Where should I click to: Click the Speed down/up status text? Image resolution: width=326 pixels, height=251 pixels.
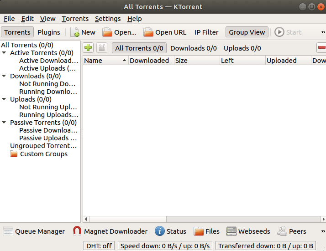click(165, 246)
